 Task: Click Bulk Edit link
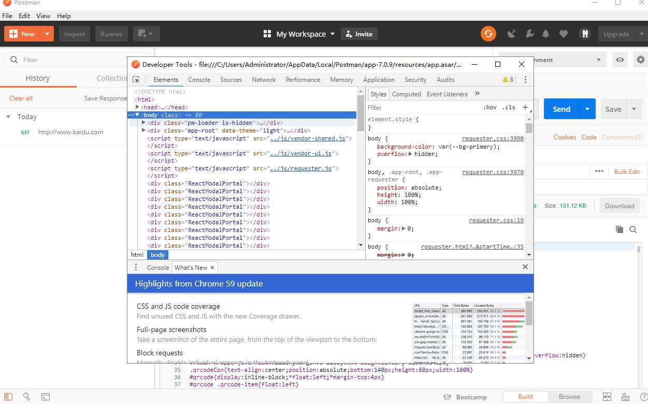pos(627,171)
